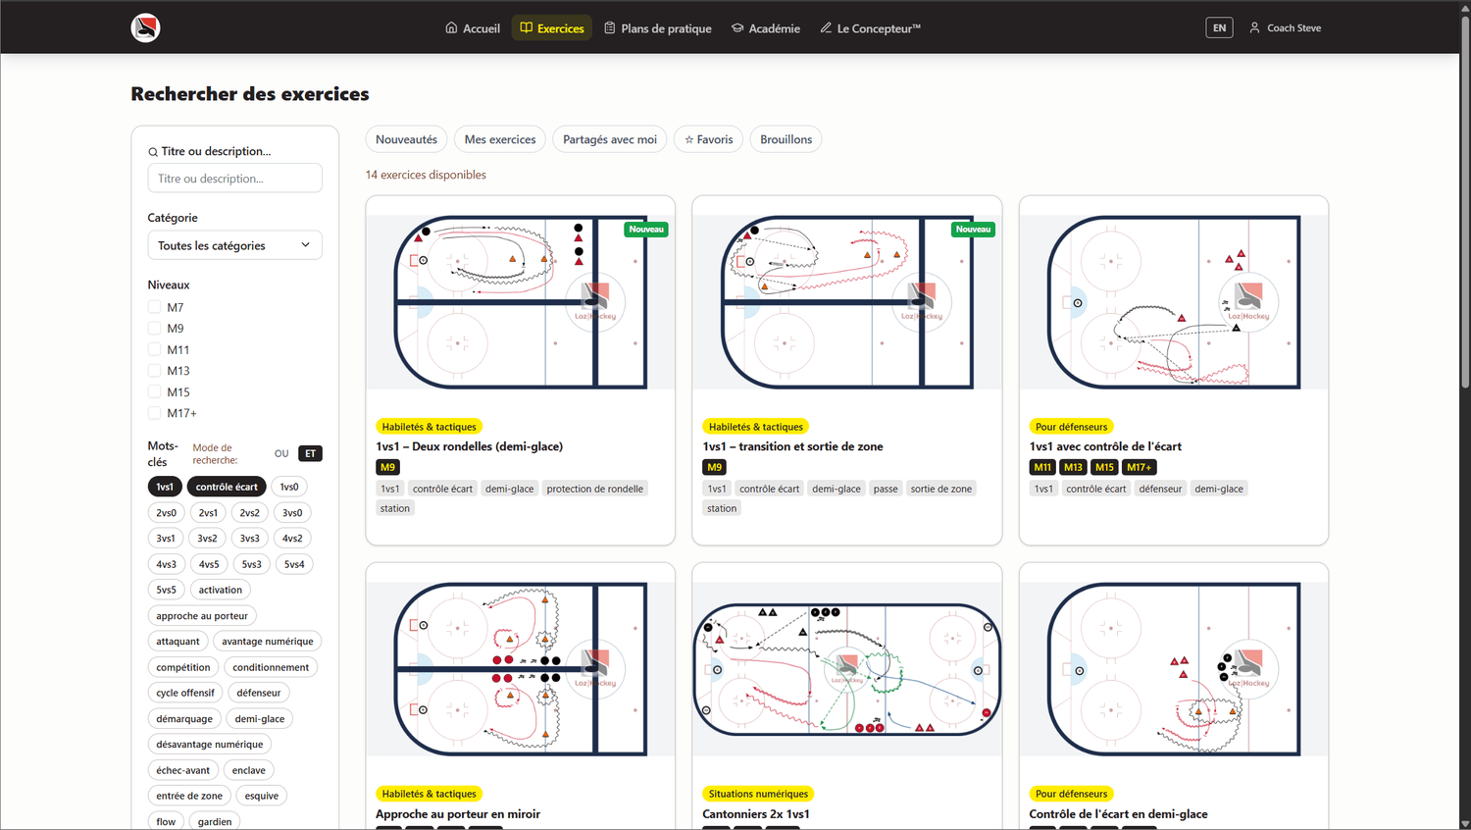Select the Nouveautés tab
1471x830 pixels.
[407, 139]
